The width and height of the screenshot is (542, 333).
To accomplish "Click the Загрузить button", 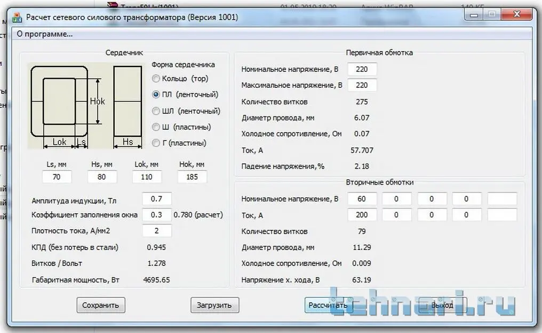I will pos(214,305).
